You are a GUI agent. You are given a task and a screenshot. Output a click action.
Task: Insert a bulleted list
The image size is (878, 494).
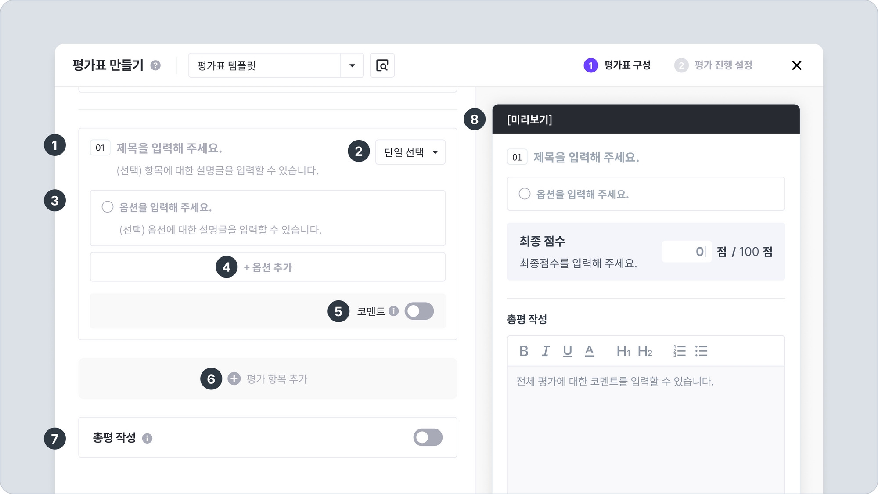pyautogui.click(x=701, y=351)
